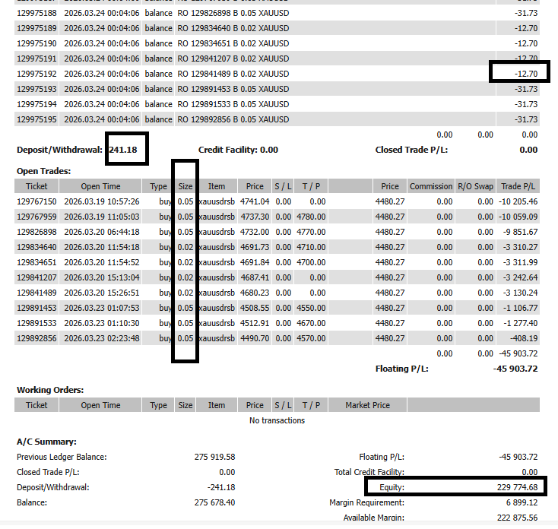Screen dimensions: 558x529
Task: Click balance ticket 129975189
Action: [x=36, y=28]
